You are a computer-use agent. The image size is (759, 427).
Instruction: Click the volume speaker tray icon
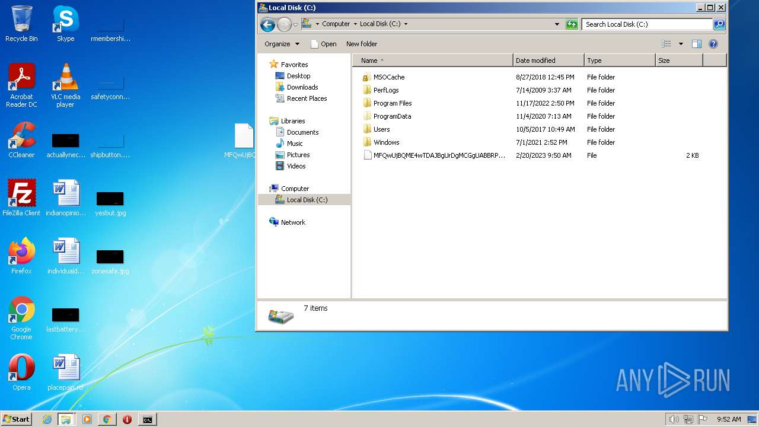click(x=674, y=419)
